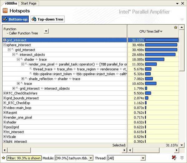
Task: Click the 28.688s intersect_objects time value
Action: (138, 55)
